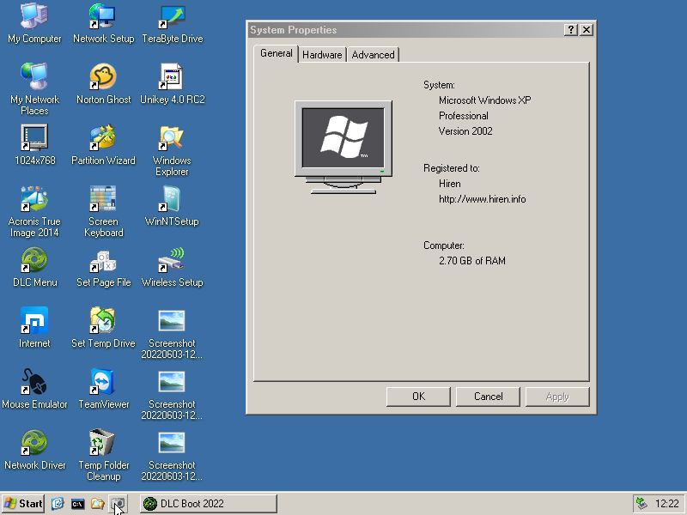Open the command prompt quick launch icon
This screenshot has width=687, height=515.
[77, 504]
